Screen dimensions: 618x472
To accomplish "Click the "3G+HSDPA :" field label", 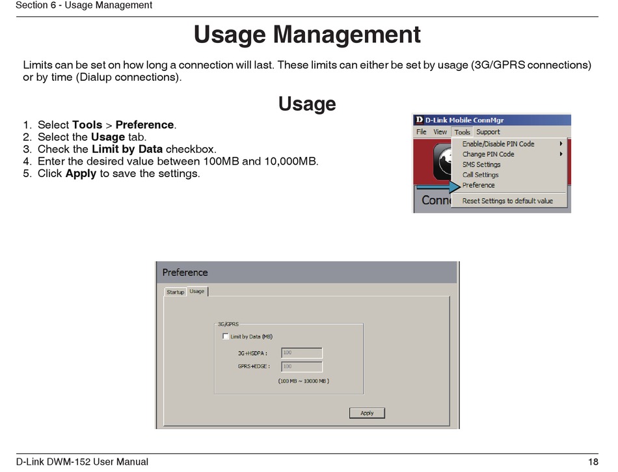I will pos(252,353).
